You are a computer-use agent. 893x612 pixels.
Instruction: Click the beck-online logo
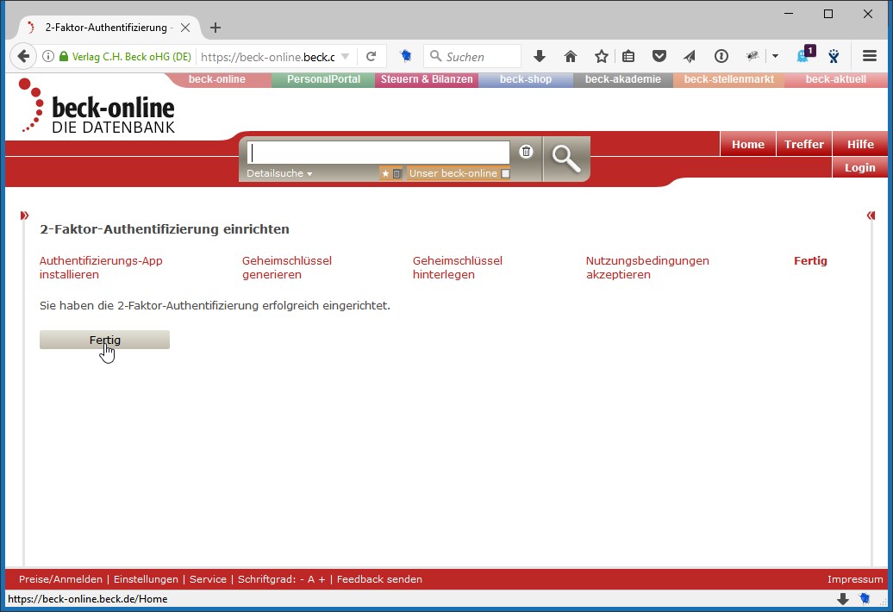97,107
